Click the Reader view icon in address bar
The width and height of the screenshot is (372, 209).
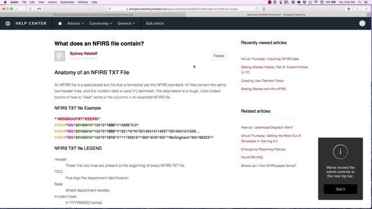point(109,9)
